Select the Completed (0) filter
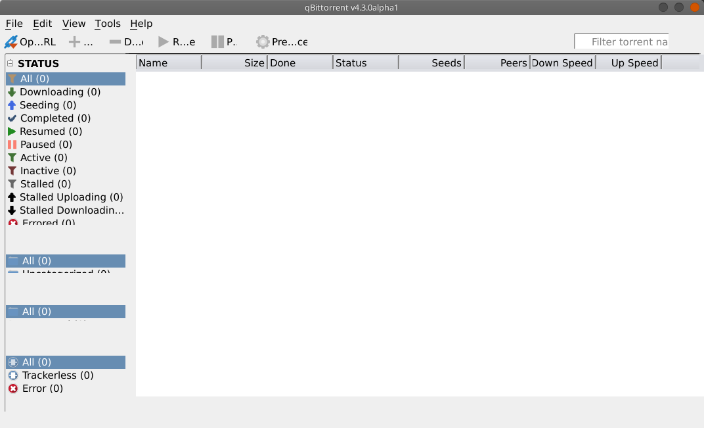 (66, 118)
